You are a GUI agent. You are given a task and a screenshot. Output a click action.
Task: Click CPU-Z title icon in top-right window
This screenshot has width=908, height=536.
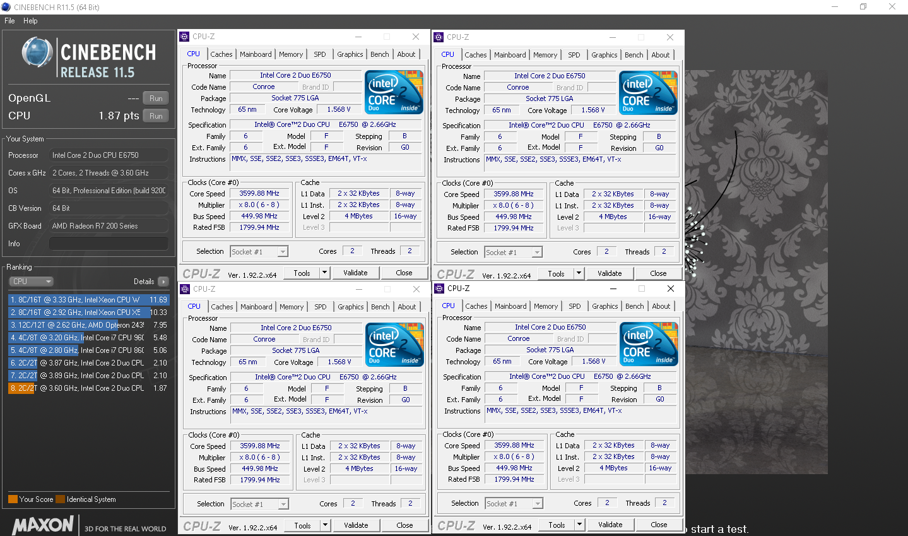coord(439,37)
